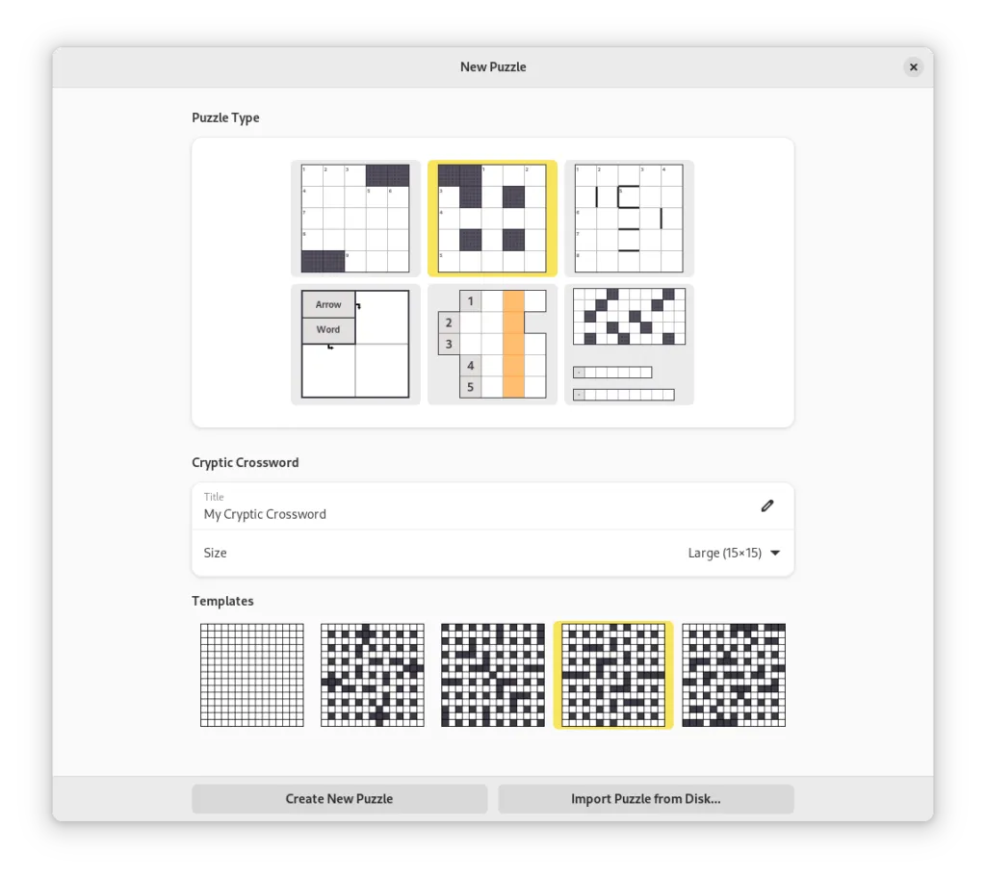
Task: Click the New Puzzle header bar title
Action: coord(493,66)
